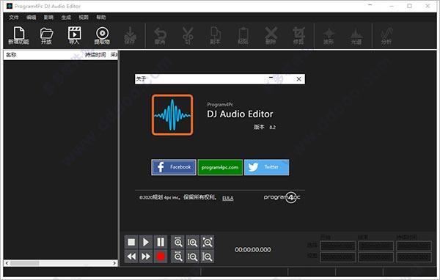Click the Import video clapperboard icon

click(x=74, y=35)
